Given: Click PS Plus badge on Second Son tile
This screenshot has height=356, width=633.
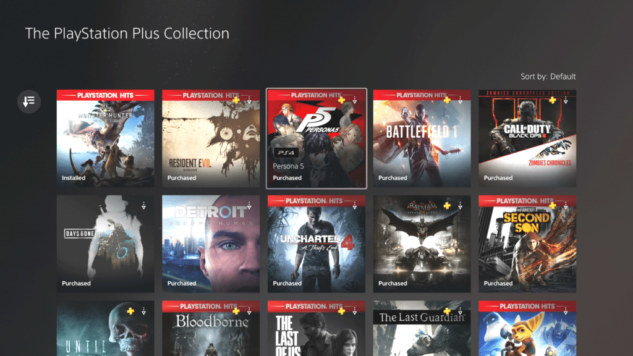Looking at the screenshot, I should (552, 206).
